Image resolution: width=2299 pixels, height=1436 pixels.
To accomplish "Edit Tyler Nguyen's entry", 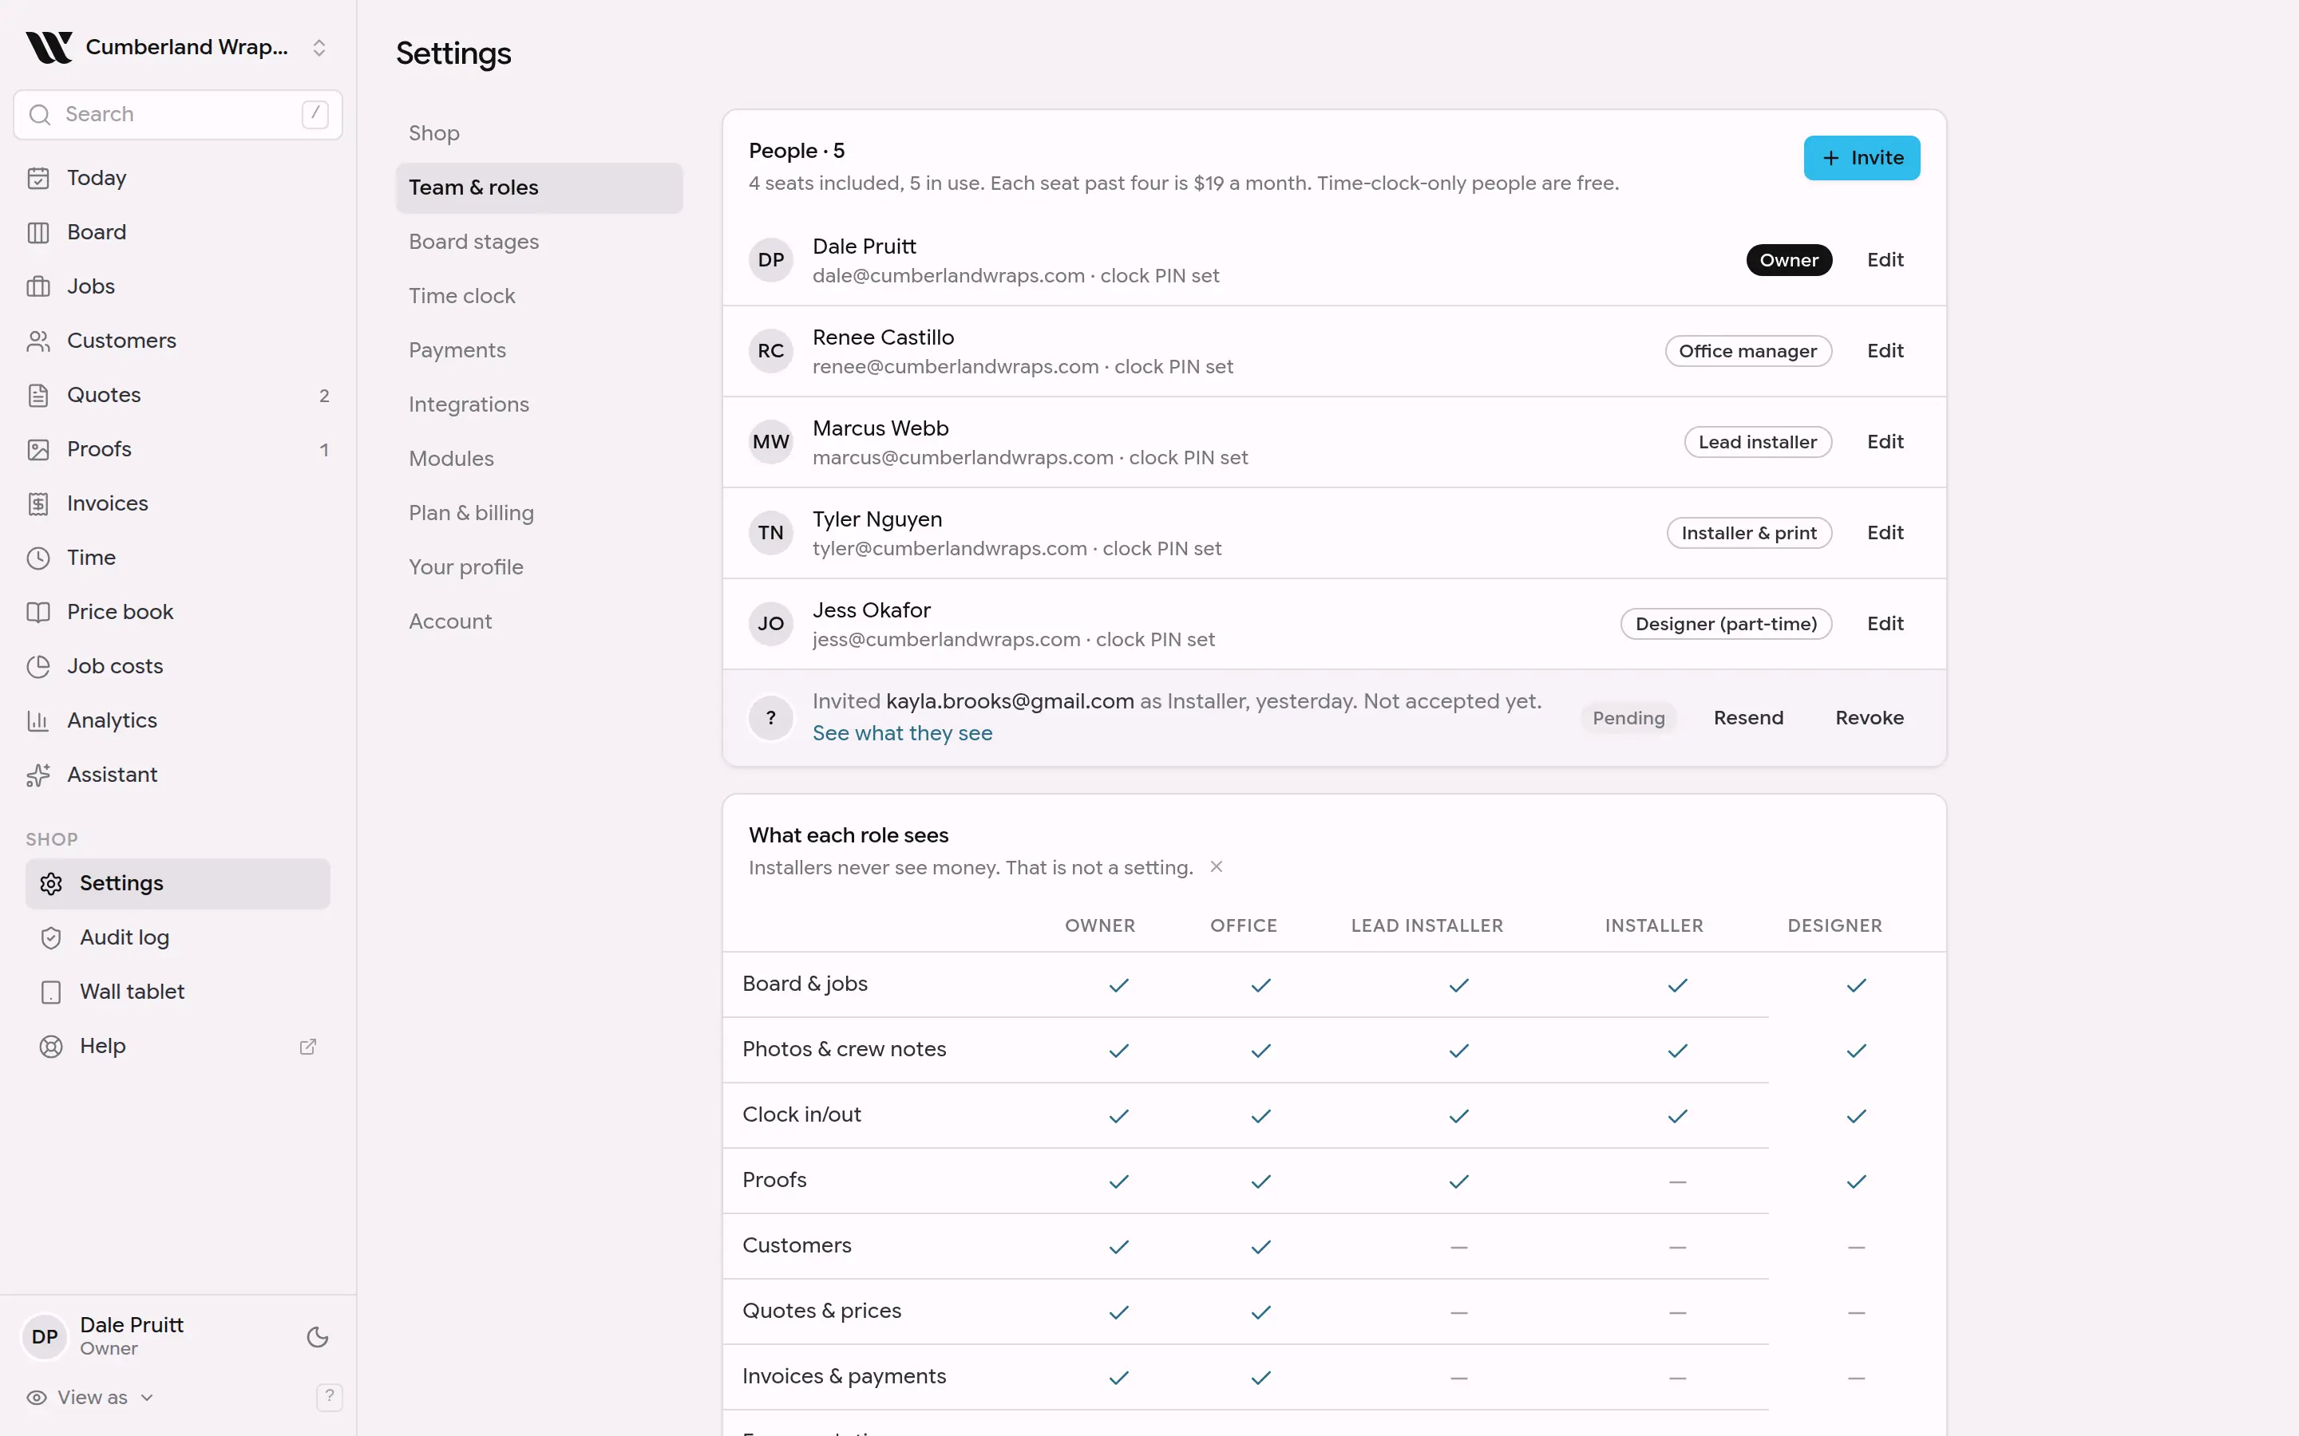I will coord(1885,533).
